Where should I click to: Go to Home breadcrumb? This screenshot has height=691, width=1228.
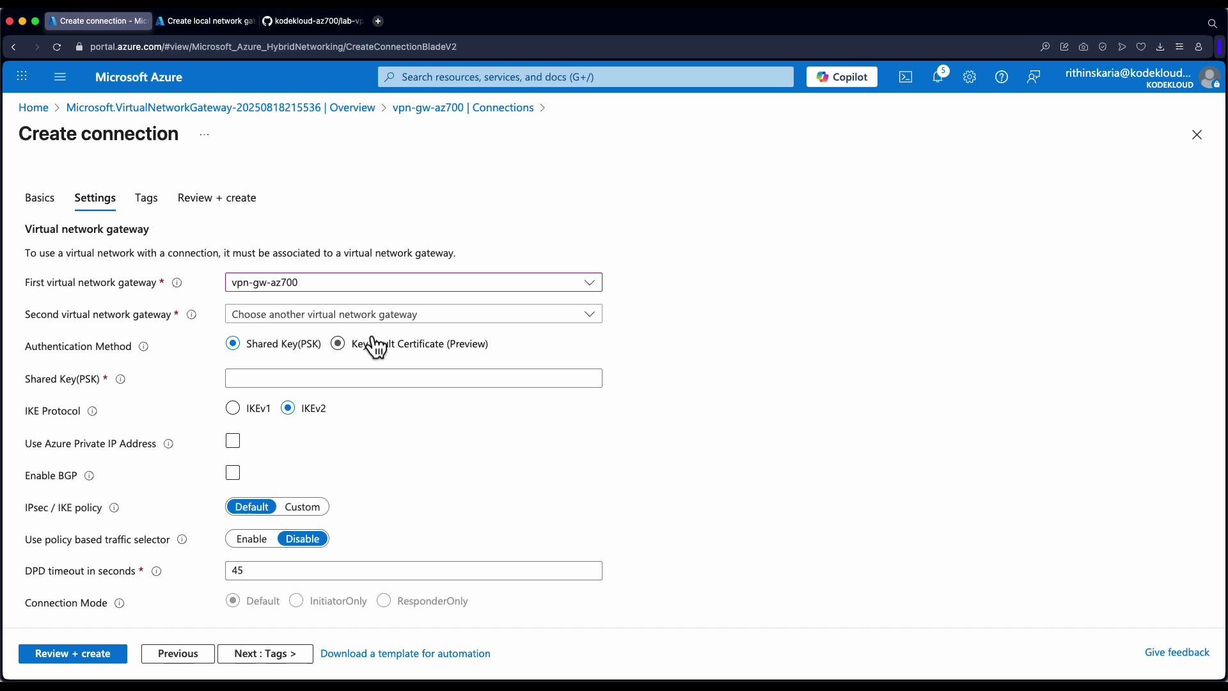tap(33, 107)
